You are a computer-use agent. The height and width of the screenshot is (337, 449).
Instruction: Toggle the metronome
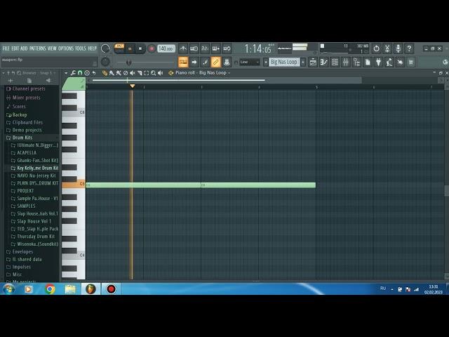click(x=183, y=48)
